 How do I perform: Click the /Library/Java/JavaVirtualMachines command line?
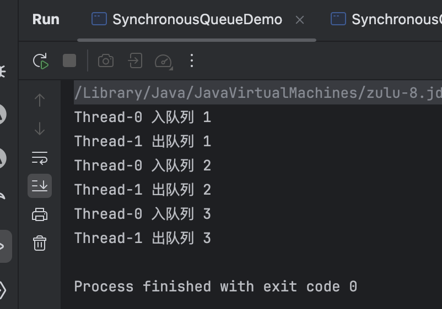coord(258,93)
